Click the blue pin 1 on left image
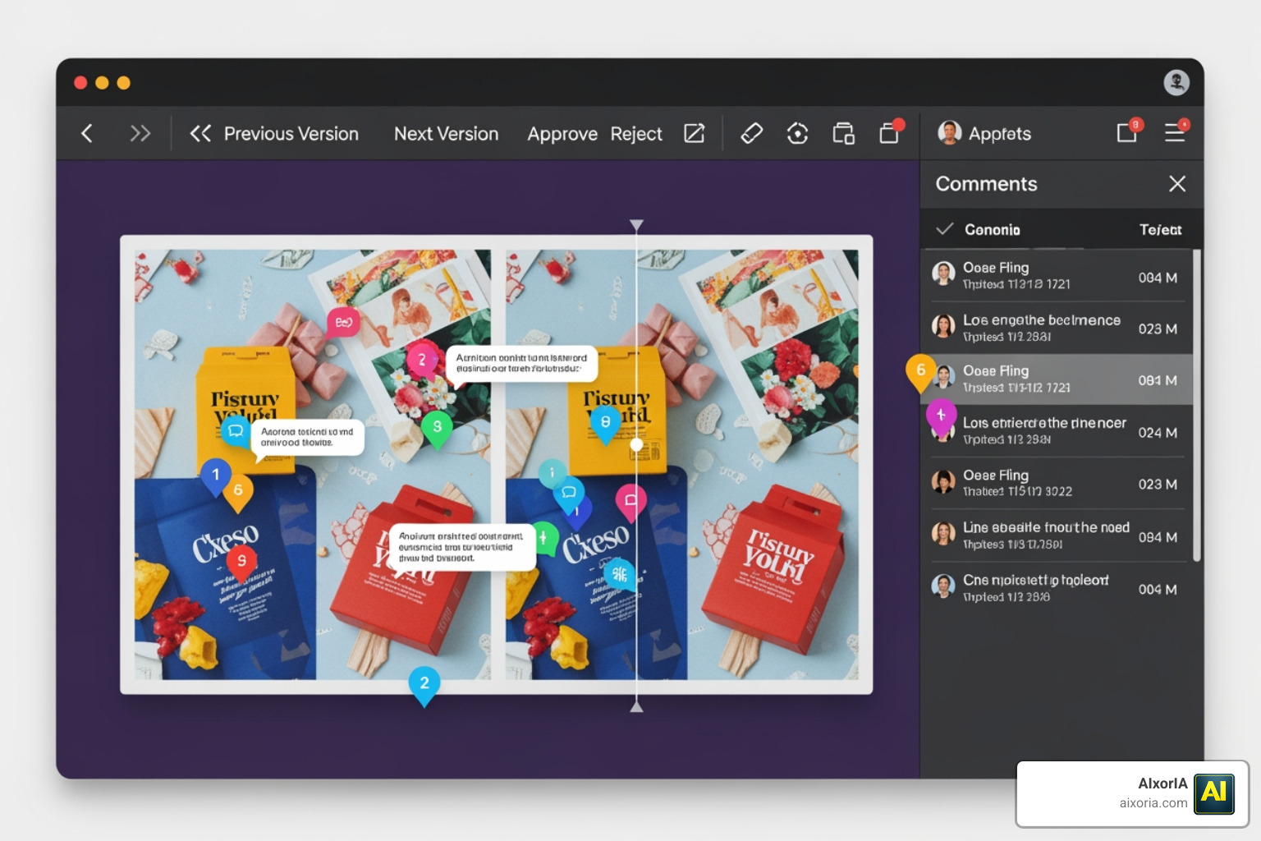1261x841 pixels. click(216, 476)
